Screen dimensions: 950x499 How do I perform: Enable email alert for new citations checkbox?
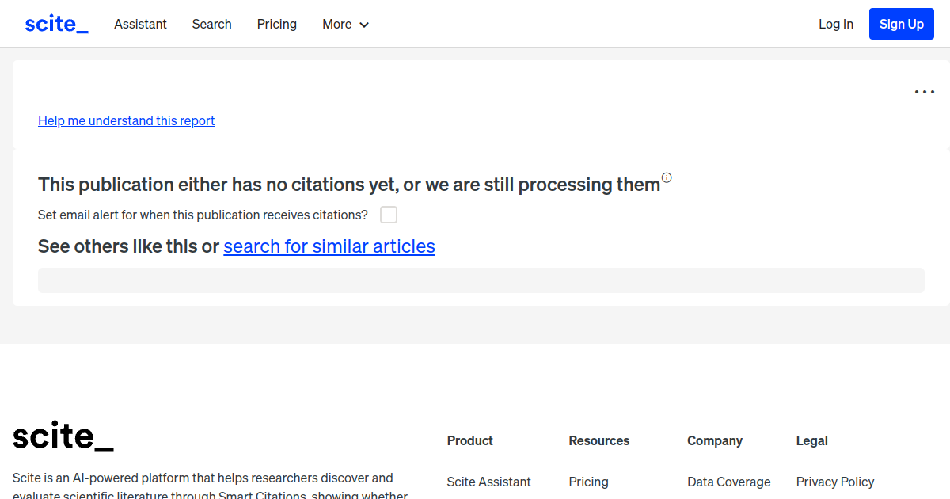389,215
